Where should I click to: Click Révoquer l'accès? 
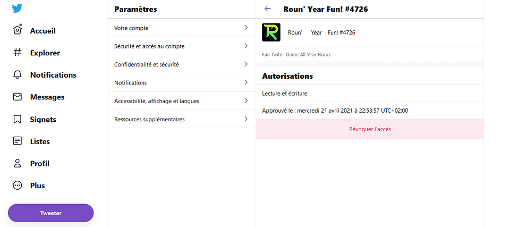click(x=370, y=129)
